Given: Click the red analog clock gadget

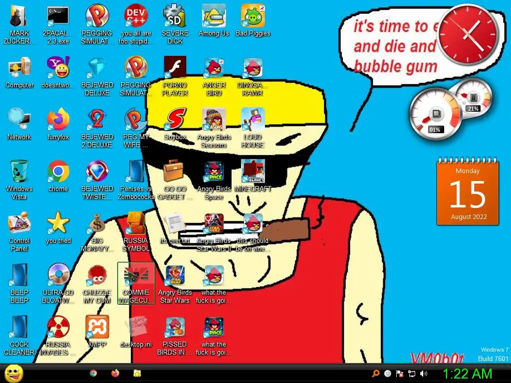Looking at the screenshot, I should coord(467,34).
